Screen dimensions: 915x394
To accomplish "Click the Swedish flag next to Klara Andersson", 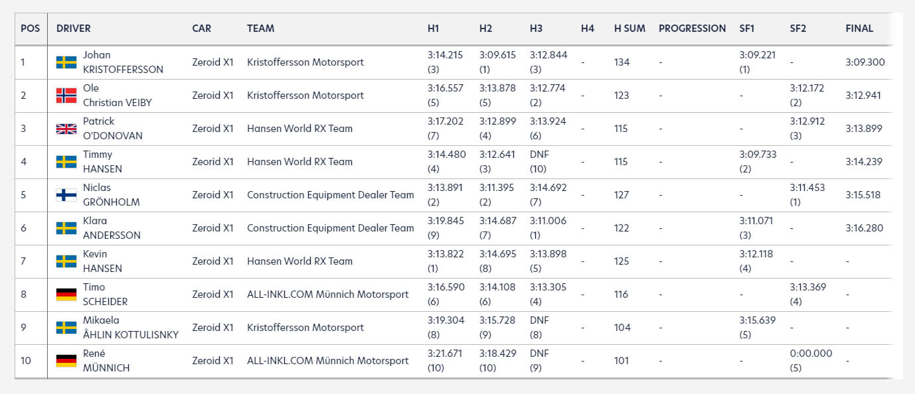I will tap(66, 228).
